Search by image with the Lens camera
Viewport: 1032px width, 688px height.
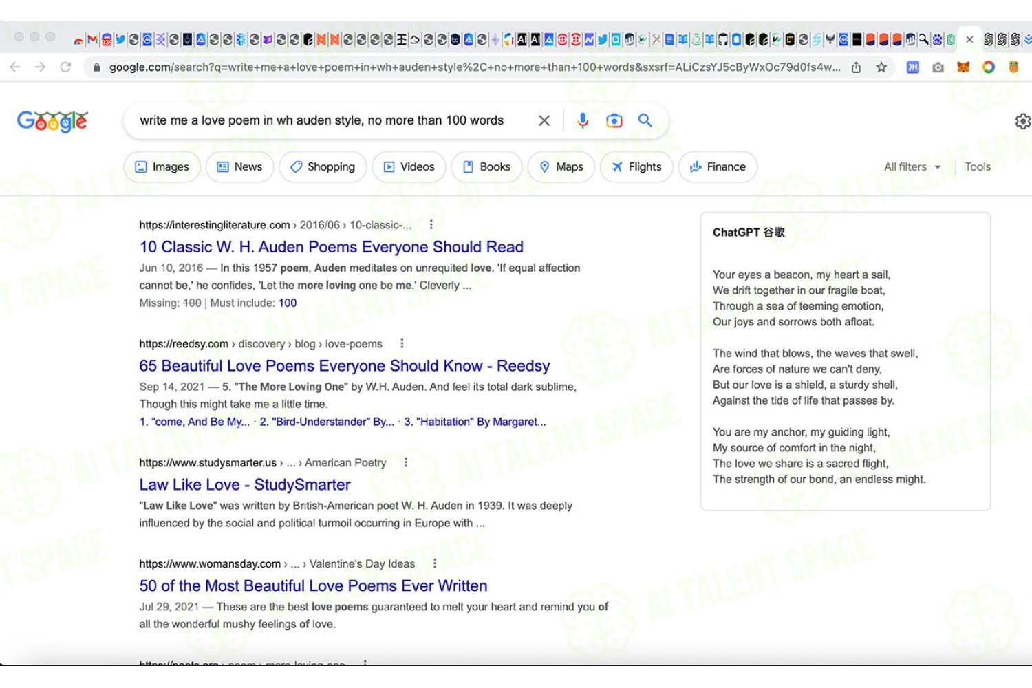(x=614, y=120)
